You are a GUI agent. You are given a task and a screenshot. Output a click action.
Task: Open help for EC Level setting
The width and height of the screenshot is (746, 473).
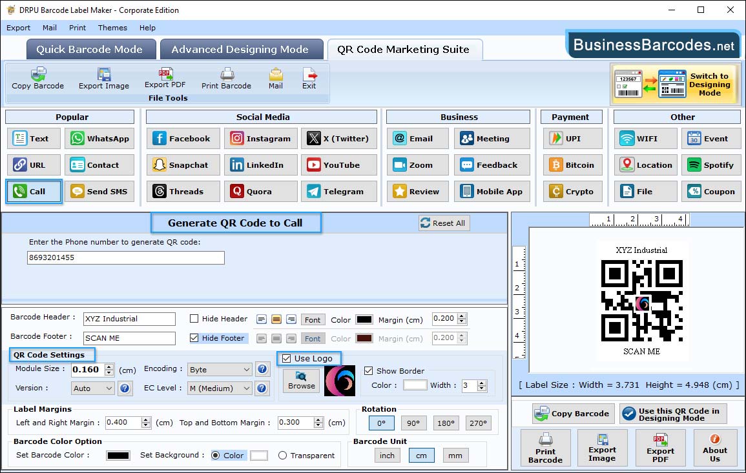[262, 388]
